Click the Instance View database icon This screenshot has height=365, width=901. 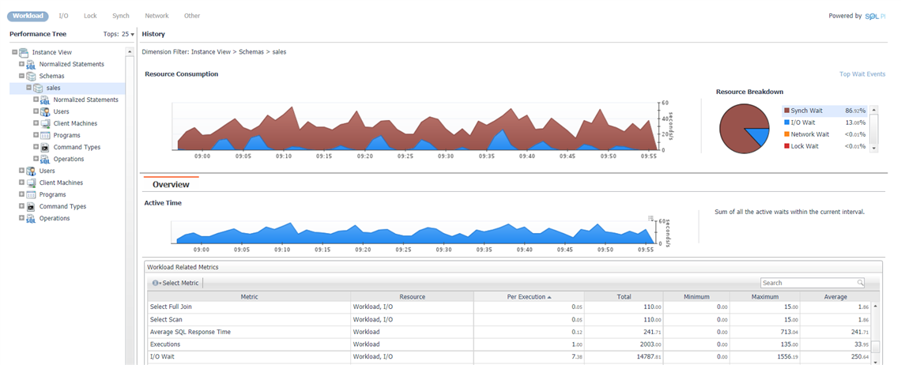[24, 52]
